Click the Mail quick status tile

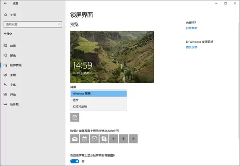tap(75, 139)
